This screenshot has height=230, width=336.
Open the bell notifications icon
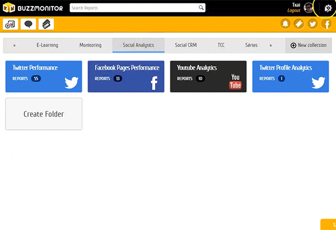pyautogui.click(x=286, y=24)
